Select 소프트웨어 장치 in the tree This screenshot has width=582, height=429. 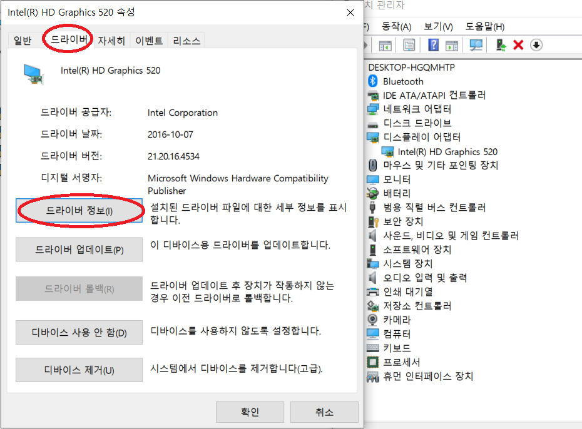pos(417,250)
